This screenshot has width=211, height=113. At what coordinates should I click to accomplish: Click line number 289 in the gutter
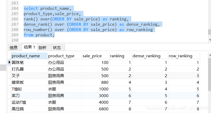15,35
